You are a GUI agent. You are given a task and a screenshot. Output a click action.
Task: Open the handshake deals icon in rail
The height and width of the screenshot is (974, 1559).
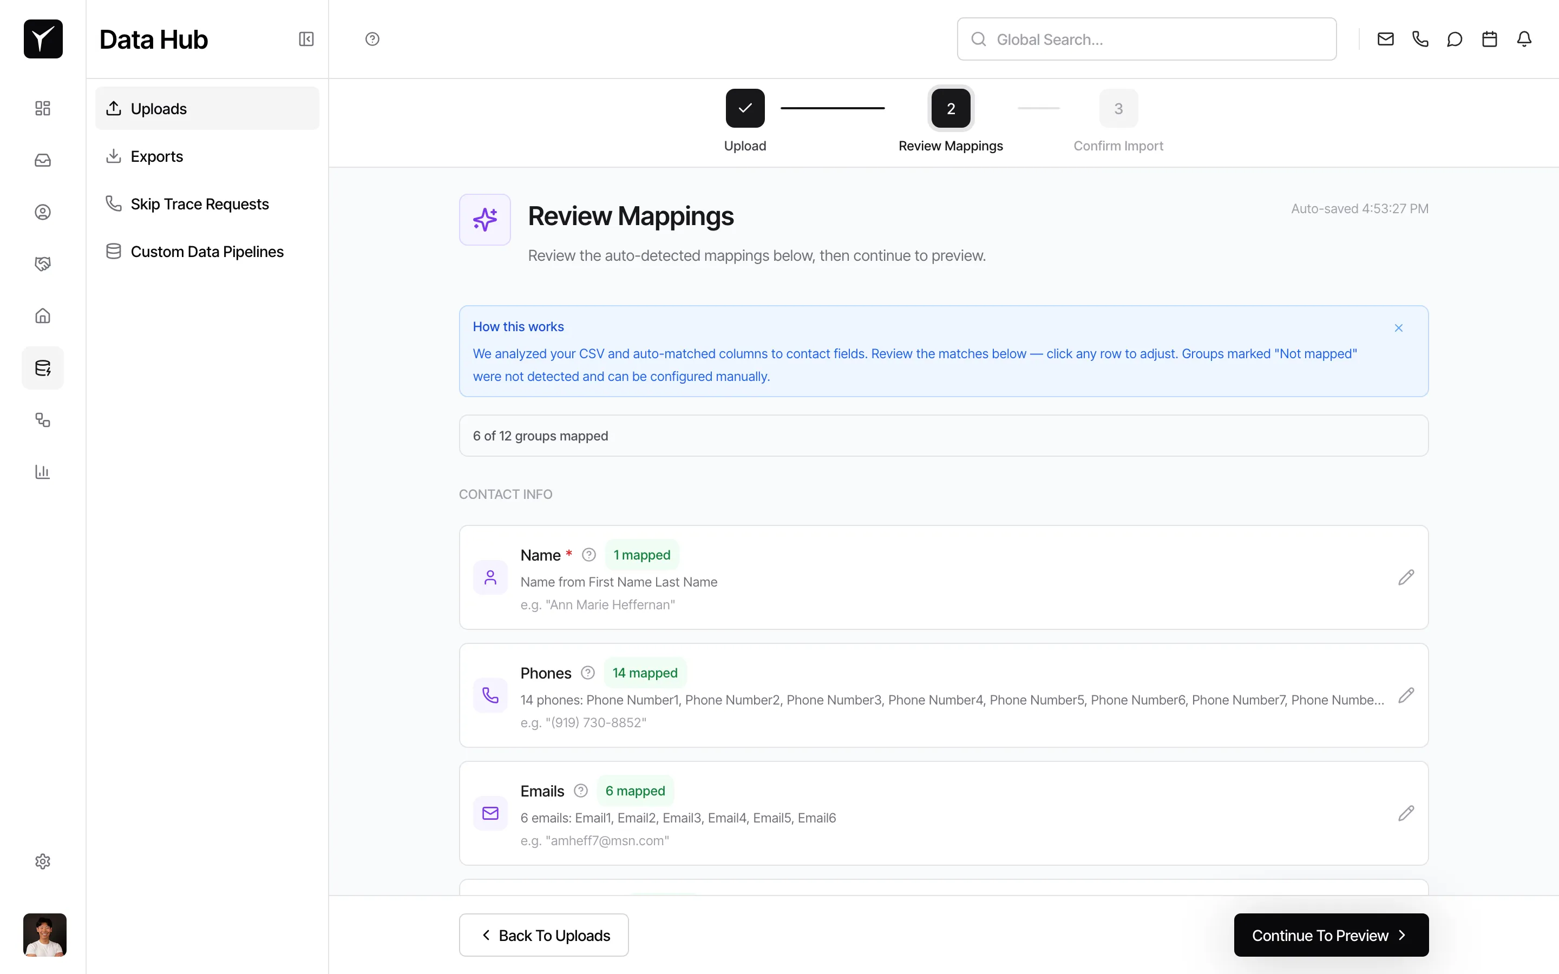click(x=43, y=264)
